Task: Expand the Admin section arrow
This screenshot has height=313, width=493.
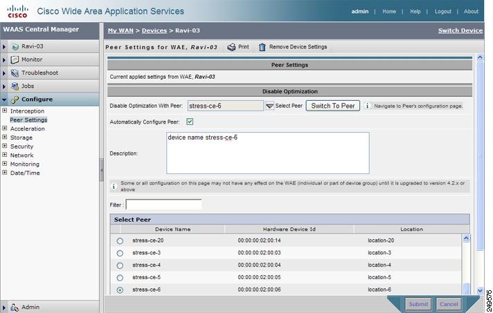Action: [4, 307]
